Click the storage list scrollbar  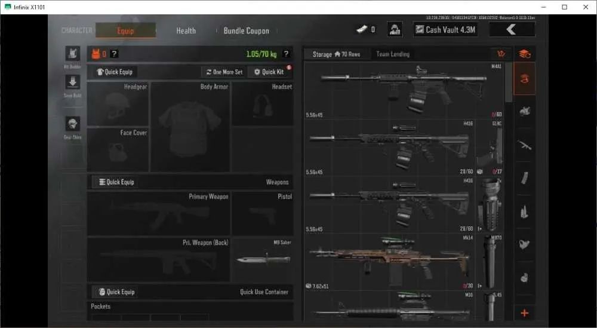509,82
